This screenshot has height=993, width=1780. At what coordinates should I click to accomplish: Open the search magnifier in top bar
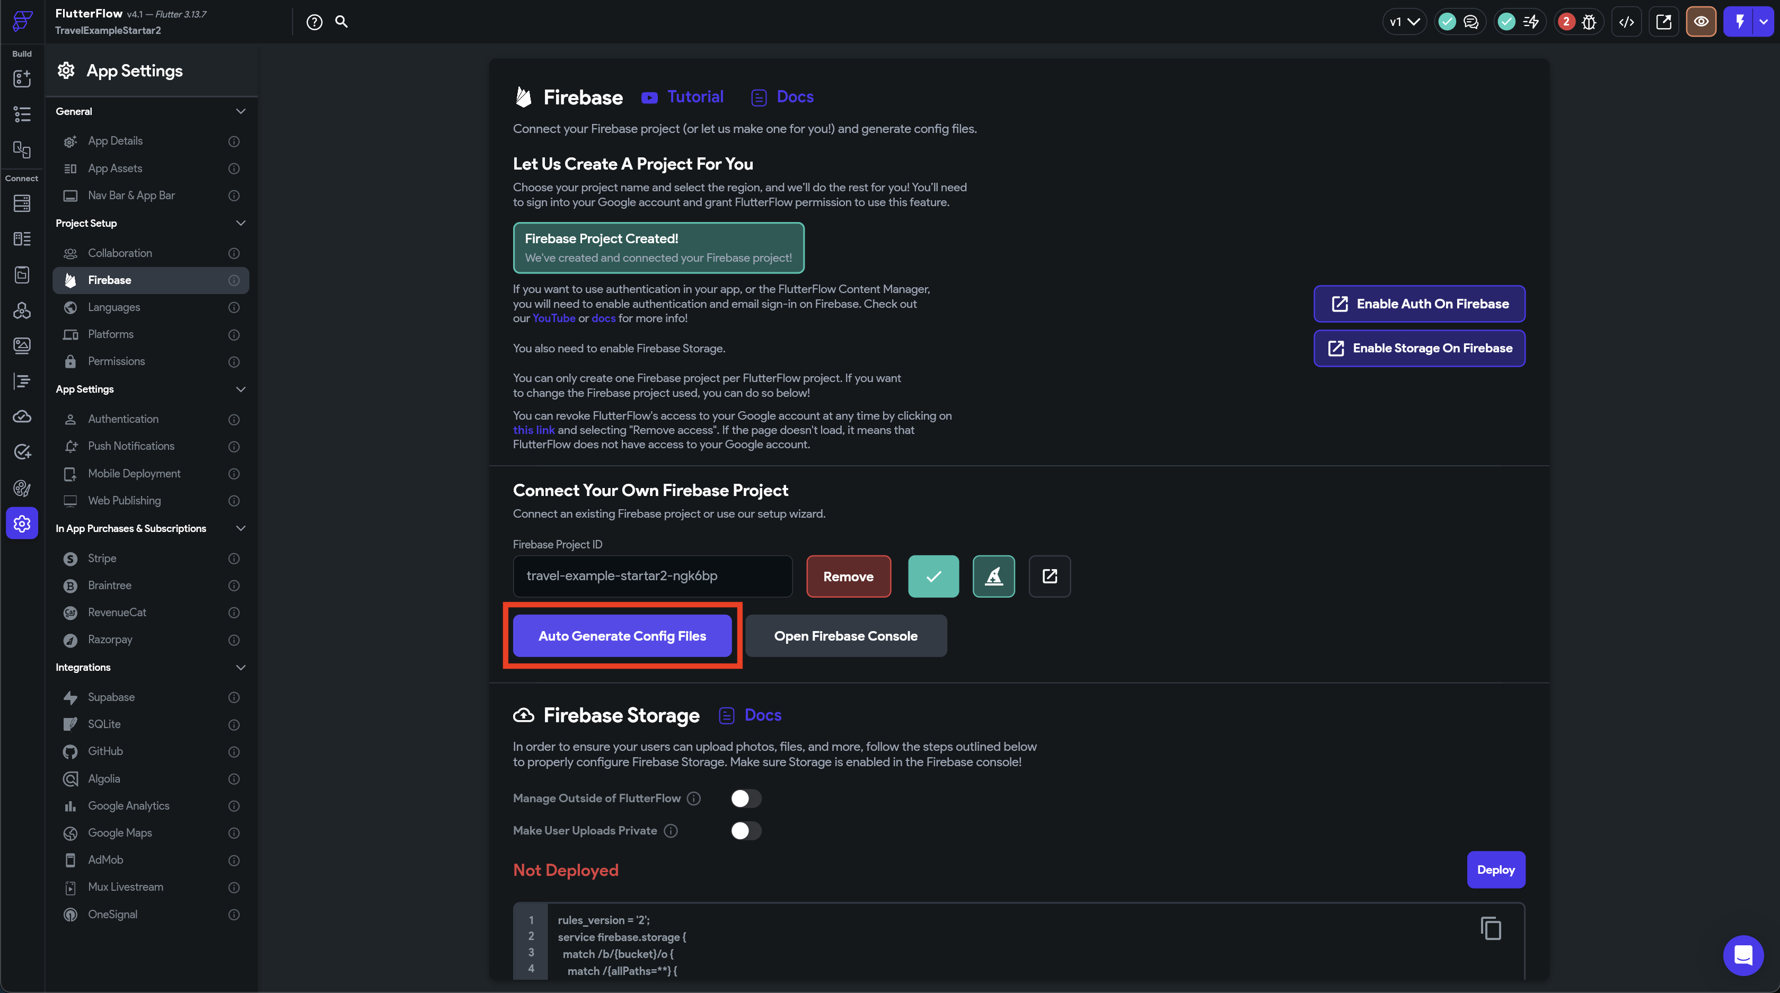(x=341, y=21)
